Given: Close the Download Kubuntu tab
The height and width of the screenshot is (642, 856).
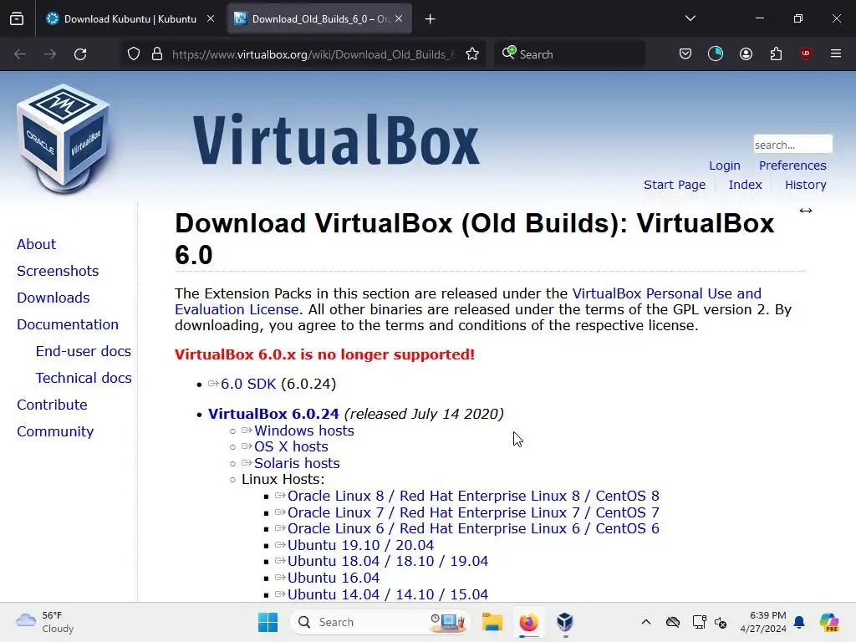Looking at the screenshot, I should tap(211, 18).
